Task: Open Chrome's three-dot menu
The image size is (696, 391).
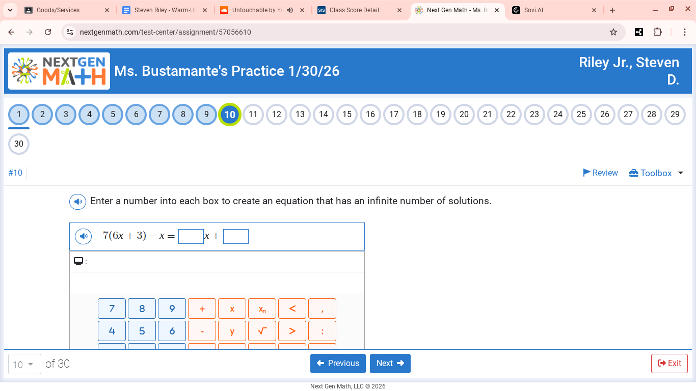Action: [685, 32]
